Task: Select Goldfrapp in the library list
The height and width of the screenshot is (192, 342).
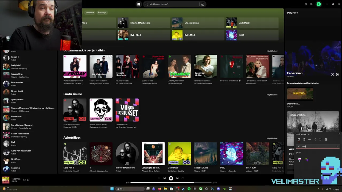Action: pyautogui.click(x=29, y=161)
